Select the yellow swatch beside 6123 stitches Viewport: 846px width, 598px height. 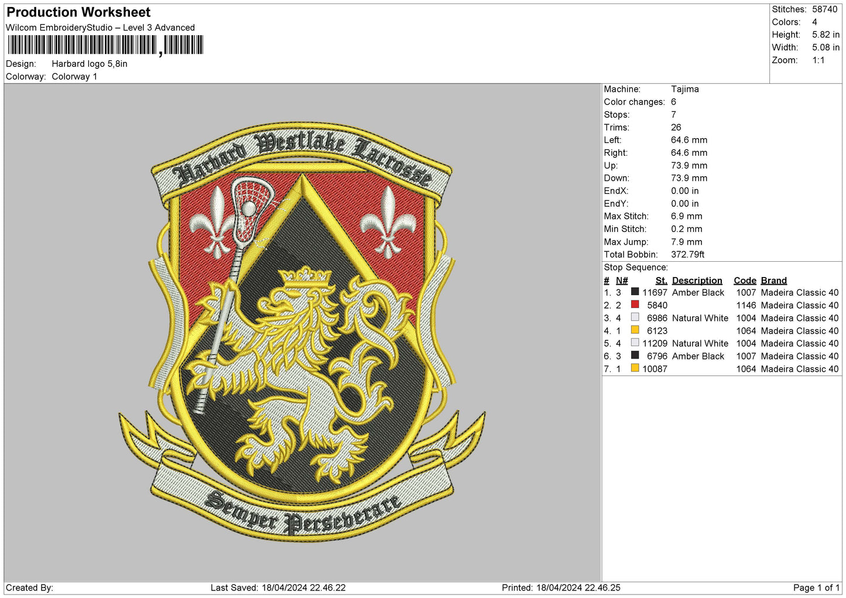point(635,330)
